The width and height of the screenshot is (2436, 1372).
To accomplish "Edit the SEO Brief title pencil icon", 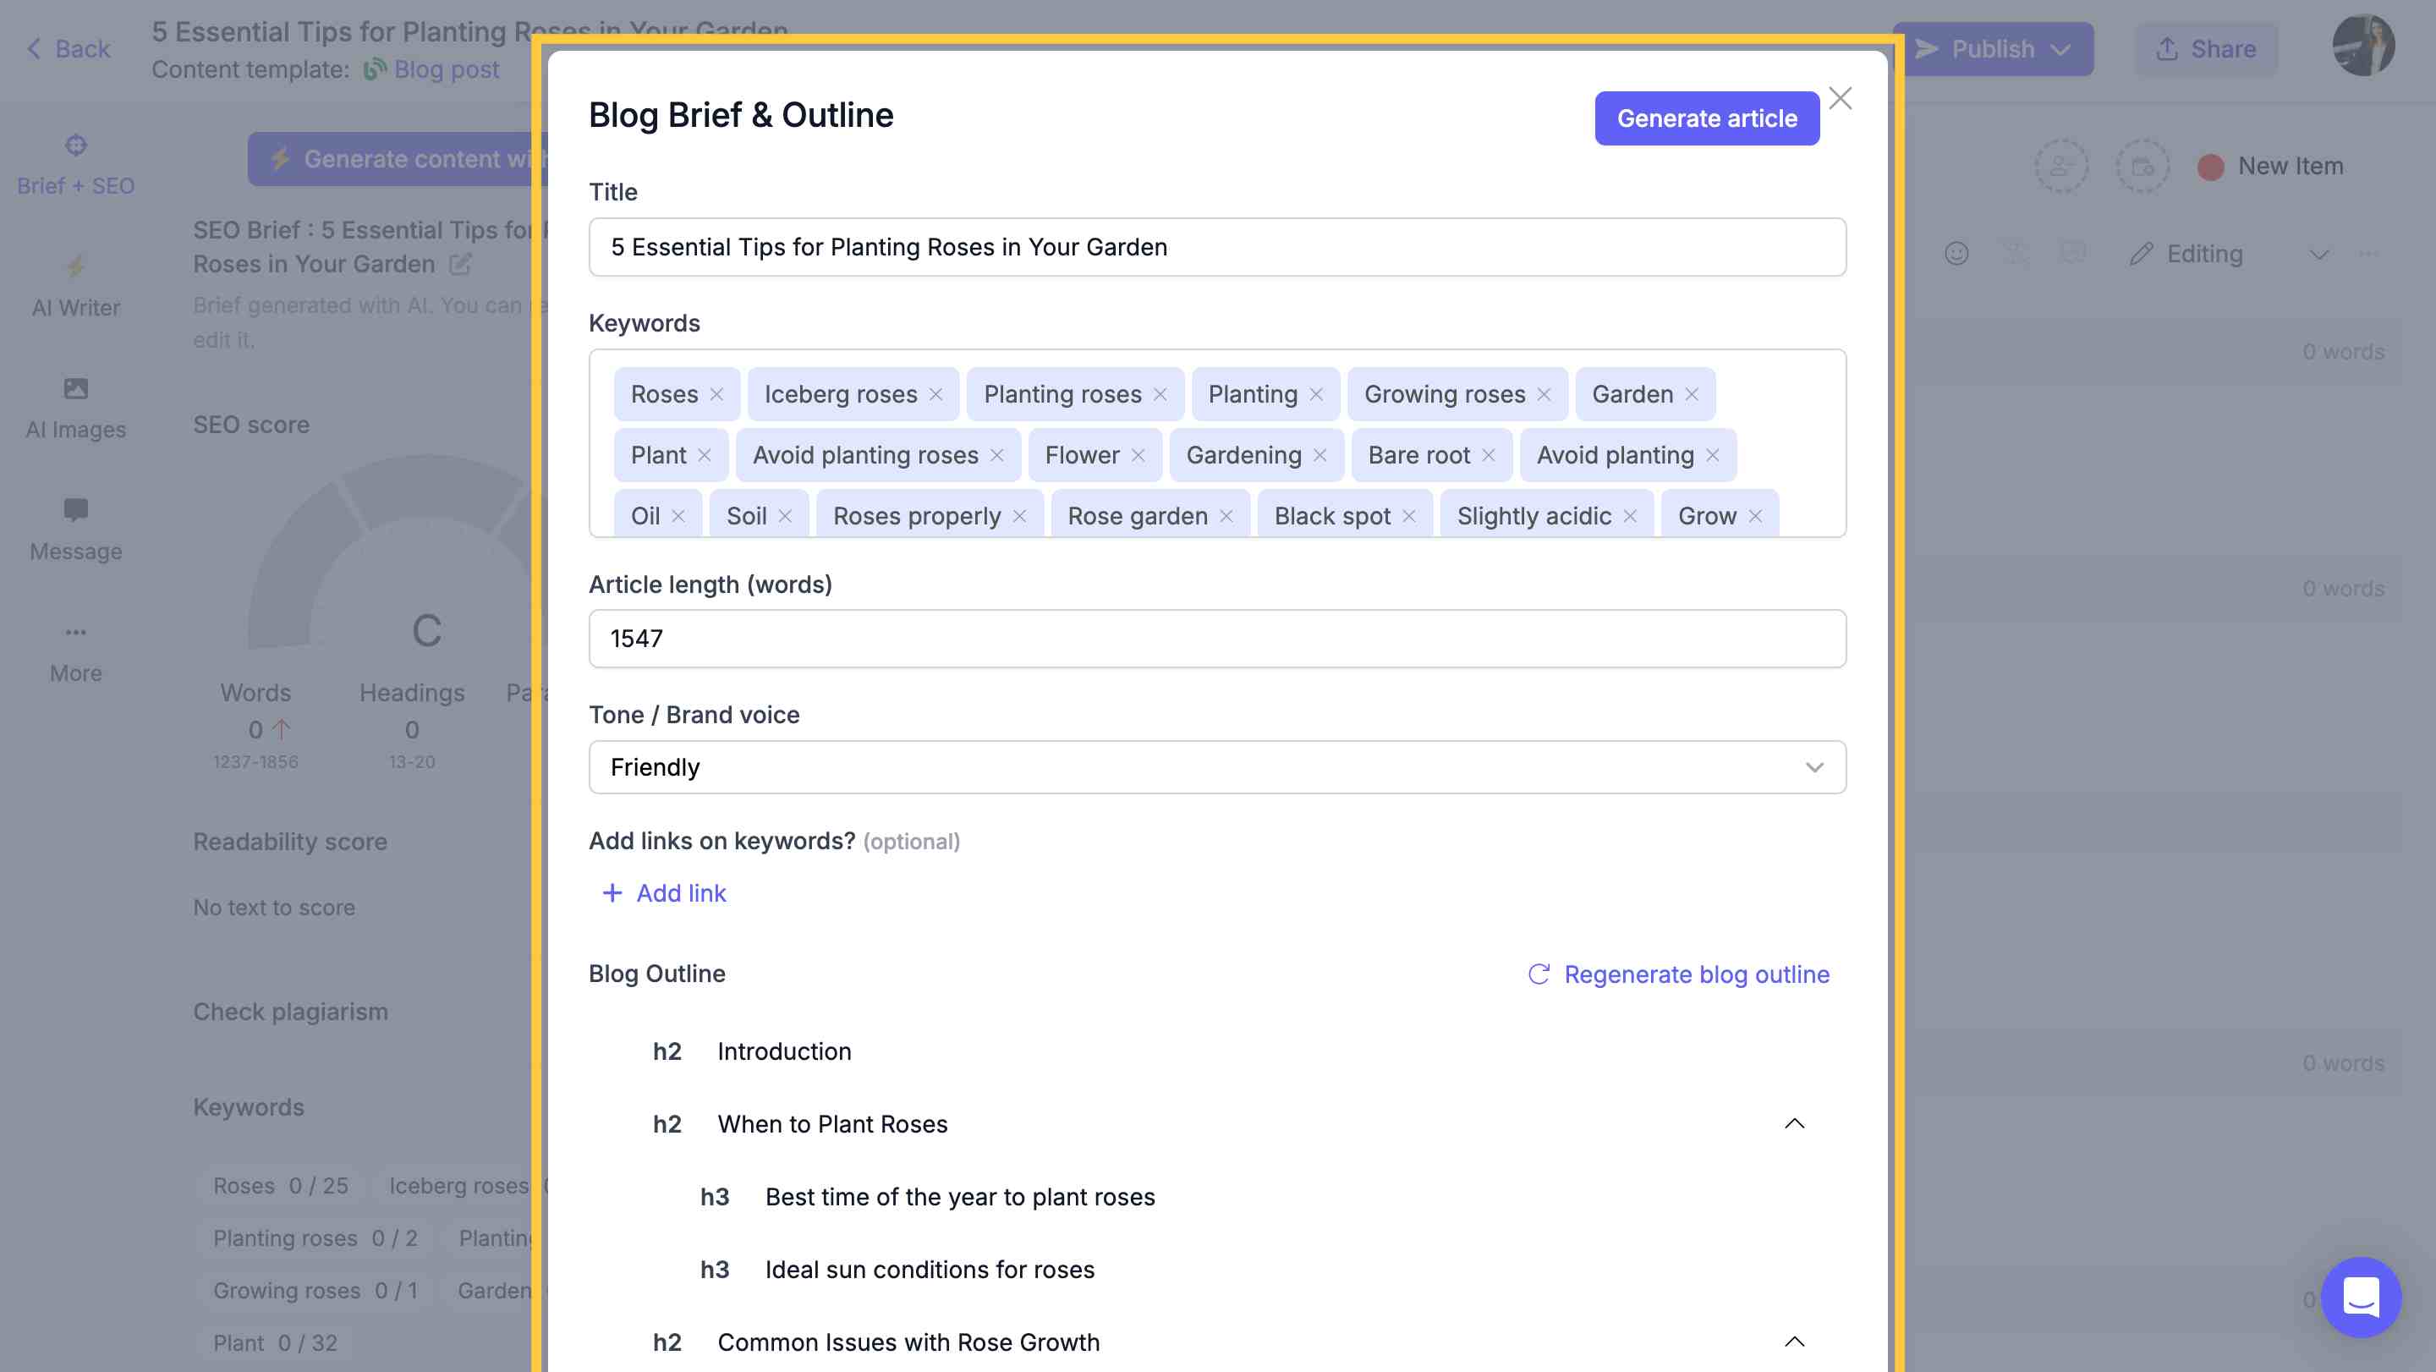I will [460, 264].
